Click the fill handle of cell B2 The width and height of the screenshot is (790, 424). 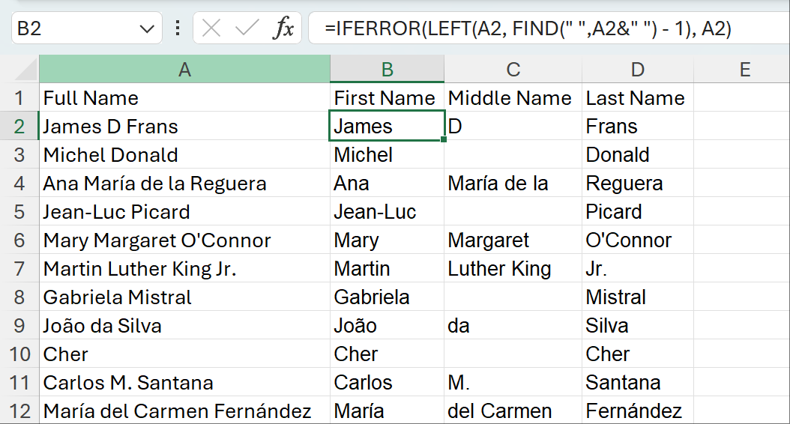click(444, 140)
